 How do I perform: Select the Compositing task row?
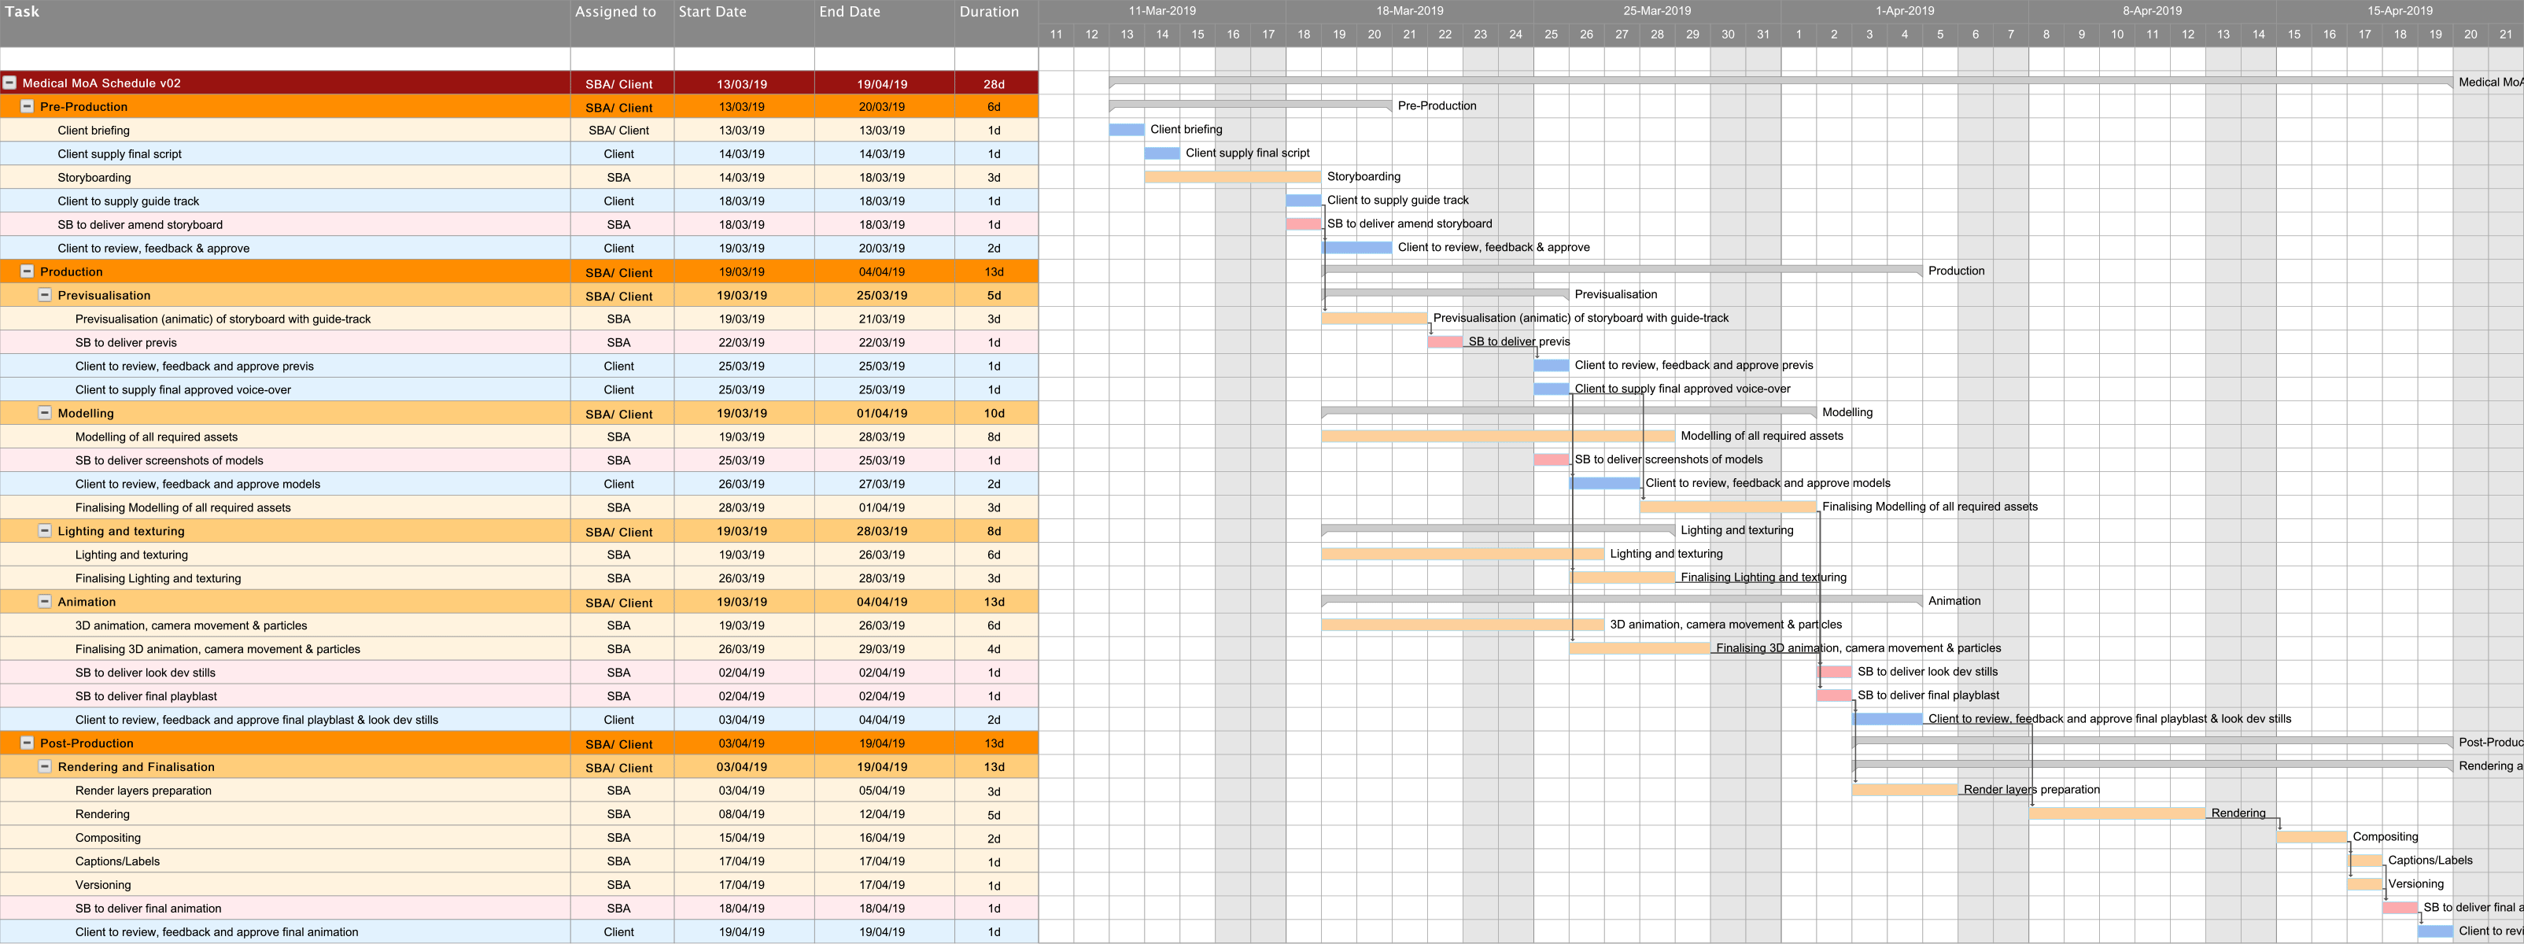pos(519,837)
